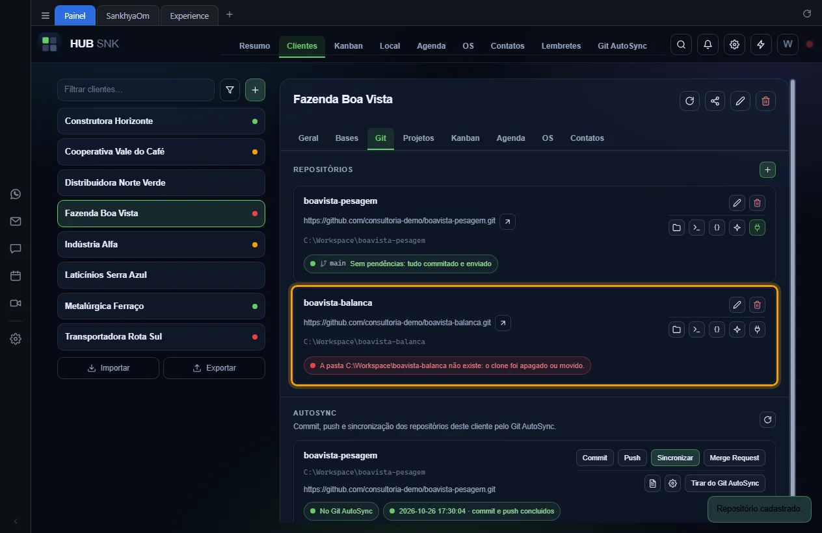Open sidebar settings gear
Viewport: 822px width, 533px height.
point(16,339)
